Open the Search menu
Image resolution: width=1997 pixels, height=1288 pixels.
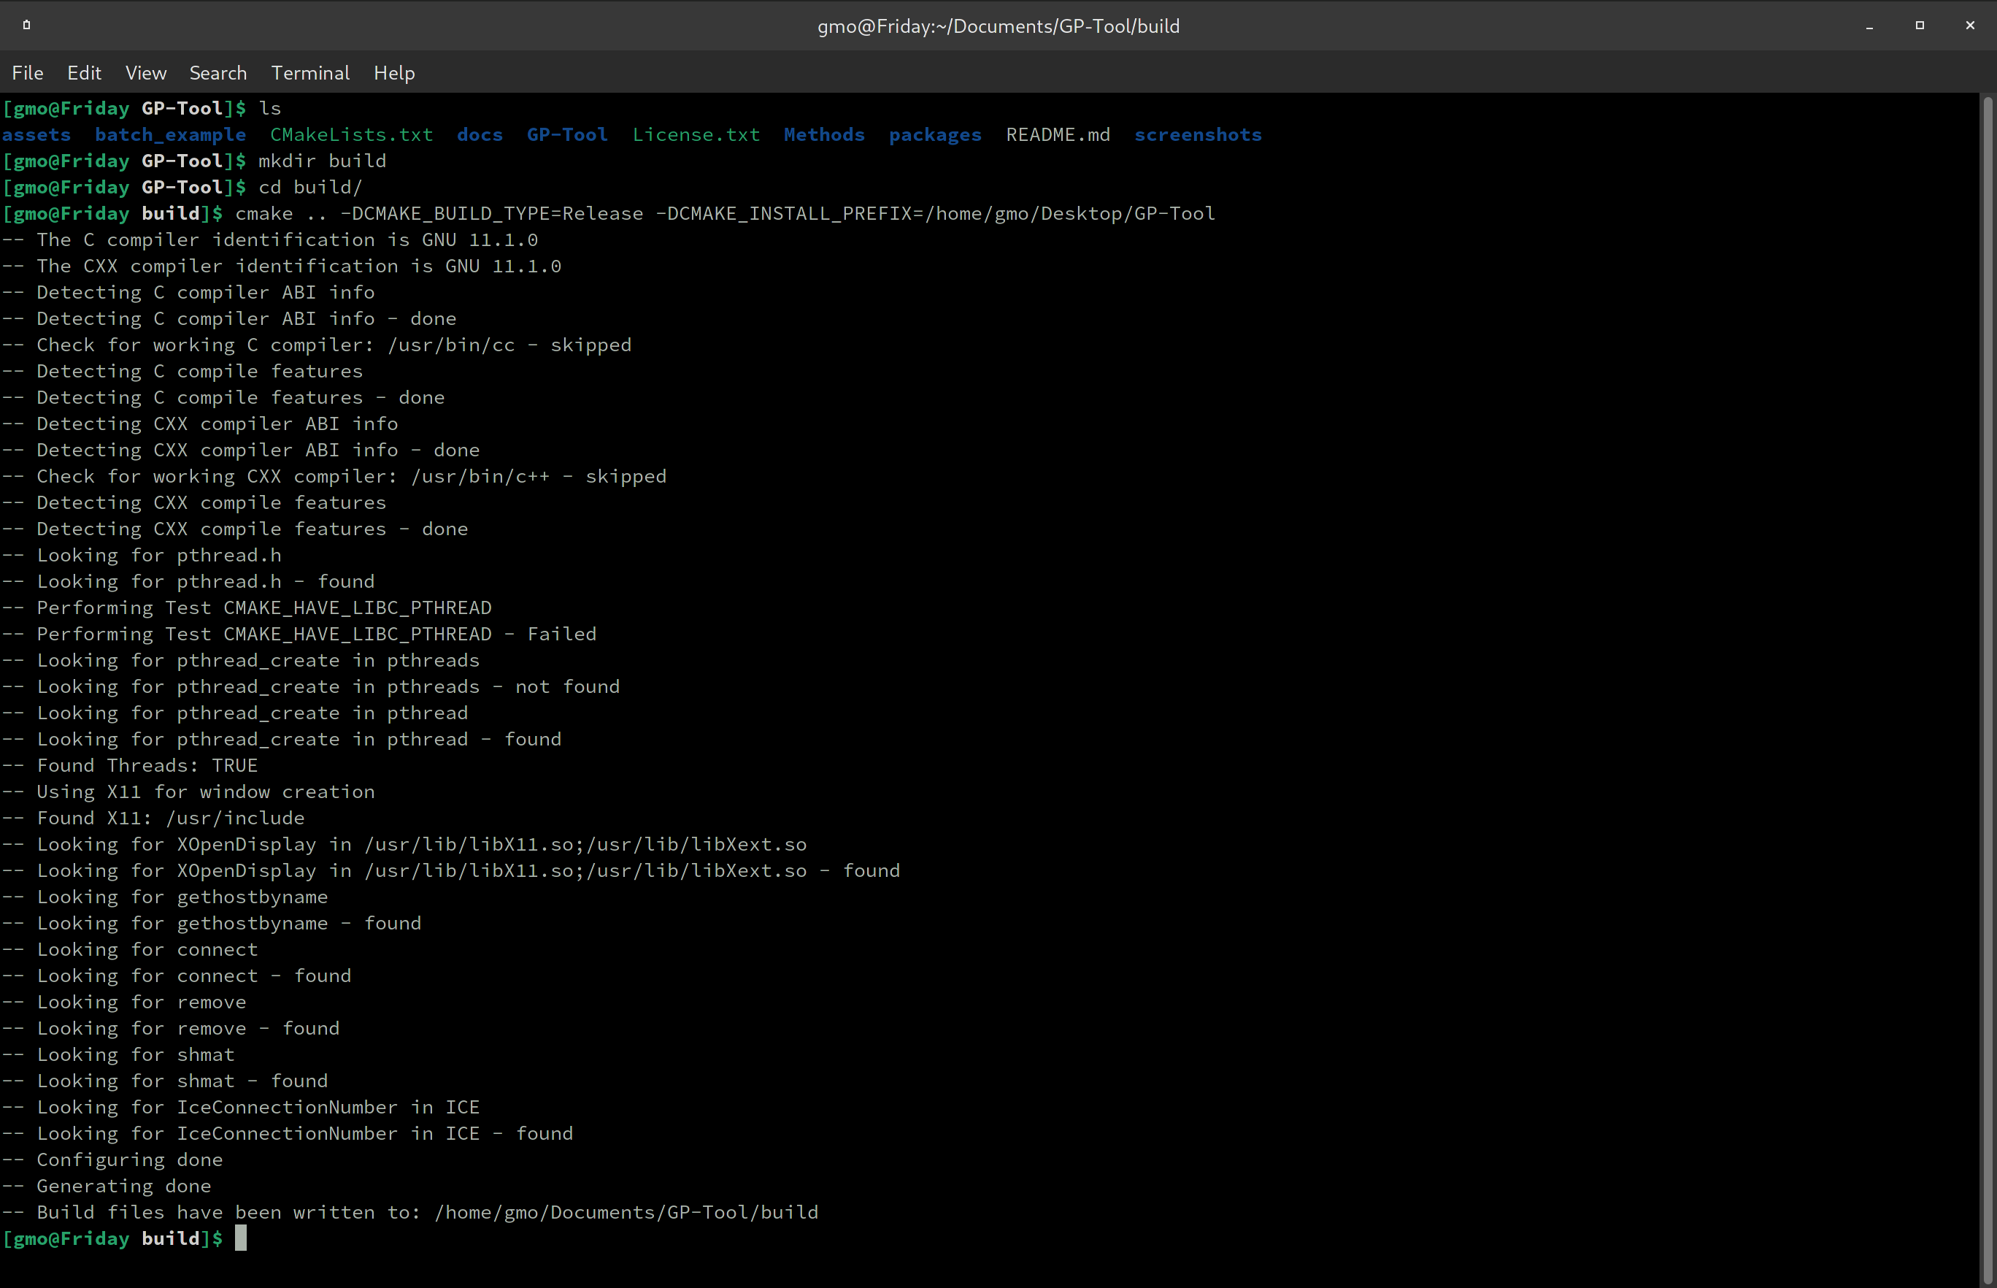point(218,73)
